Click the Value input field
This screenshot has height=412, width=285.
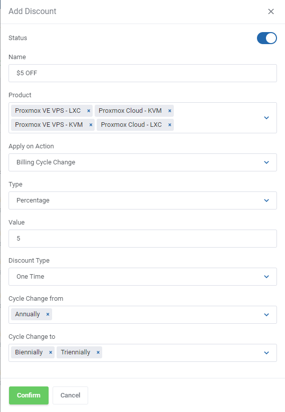coord(143,239)
